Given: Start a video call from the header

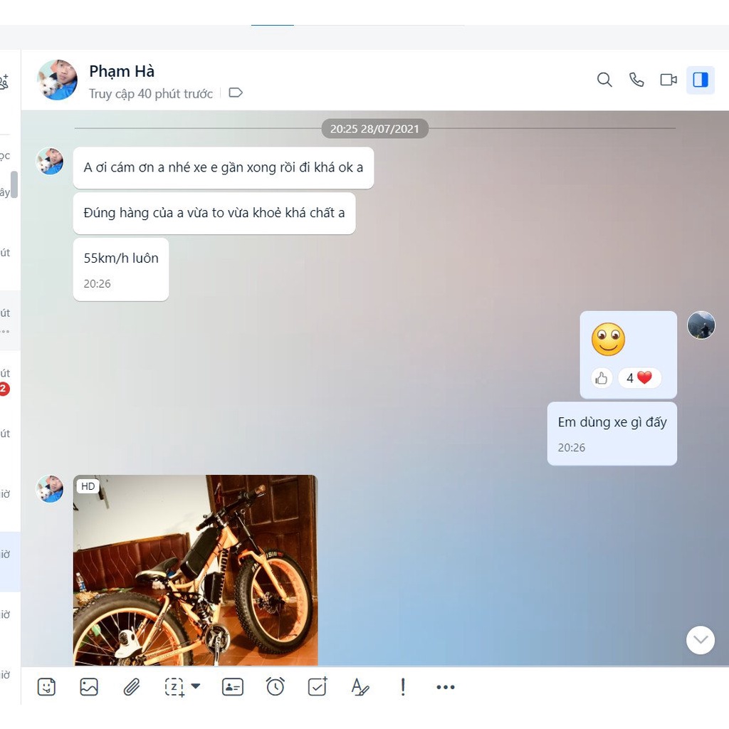Looking at the screenshot, I should [668, 80].
